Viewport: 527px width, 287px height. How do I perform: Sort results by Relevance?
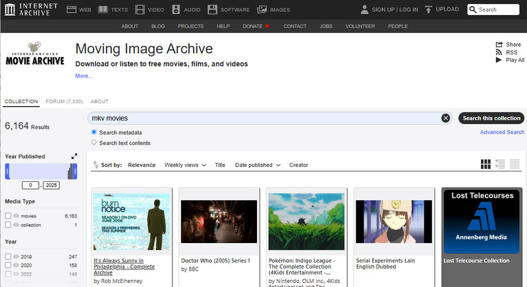pyautogui.click(x=142, y=165)
